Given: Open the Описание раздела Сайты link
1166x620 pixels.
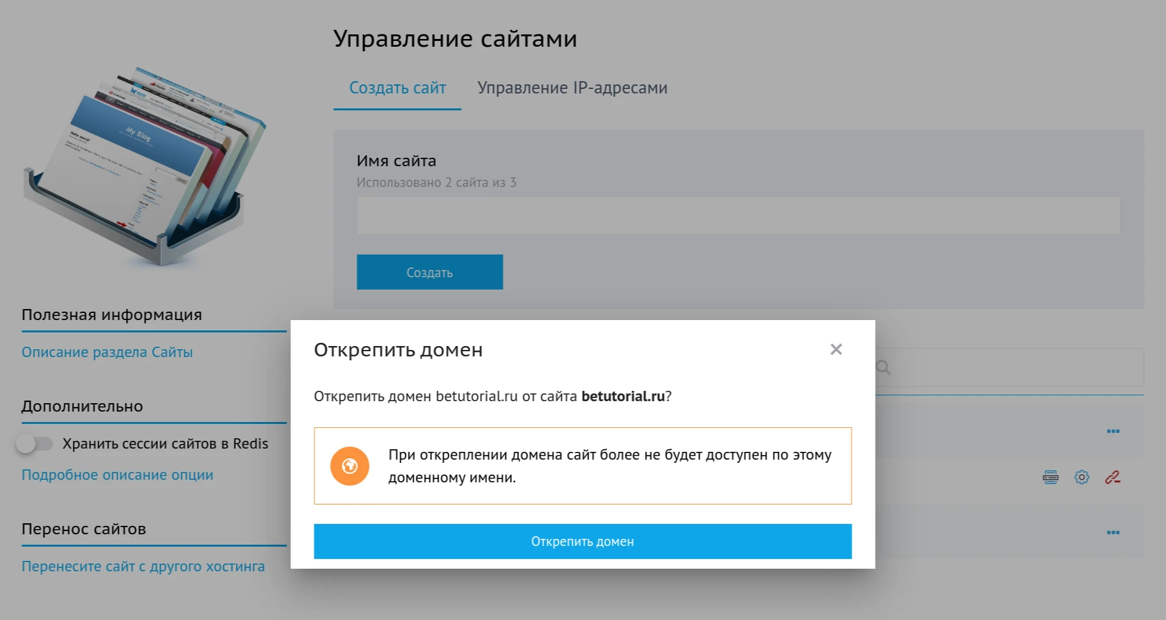Looking at the screenshot, I should point(107,352).
